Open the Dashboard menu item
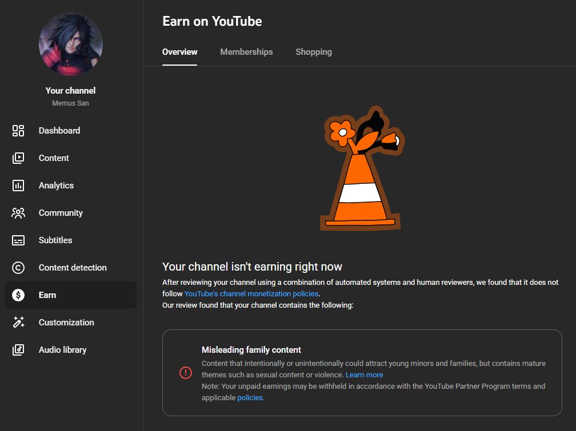Image resolution: width=576 pixels, height=431 pixels. (70, 131)
